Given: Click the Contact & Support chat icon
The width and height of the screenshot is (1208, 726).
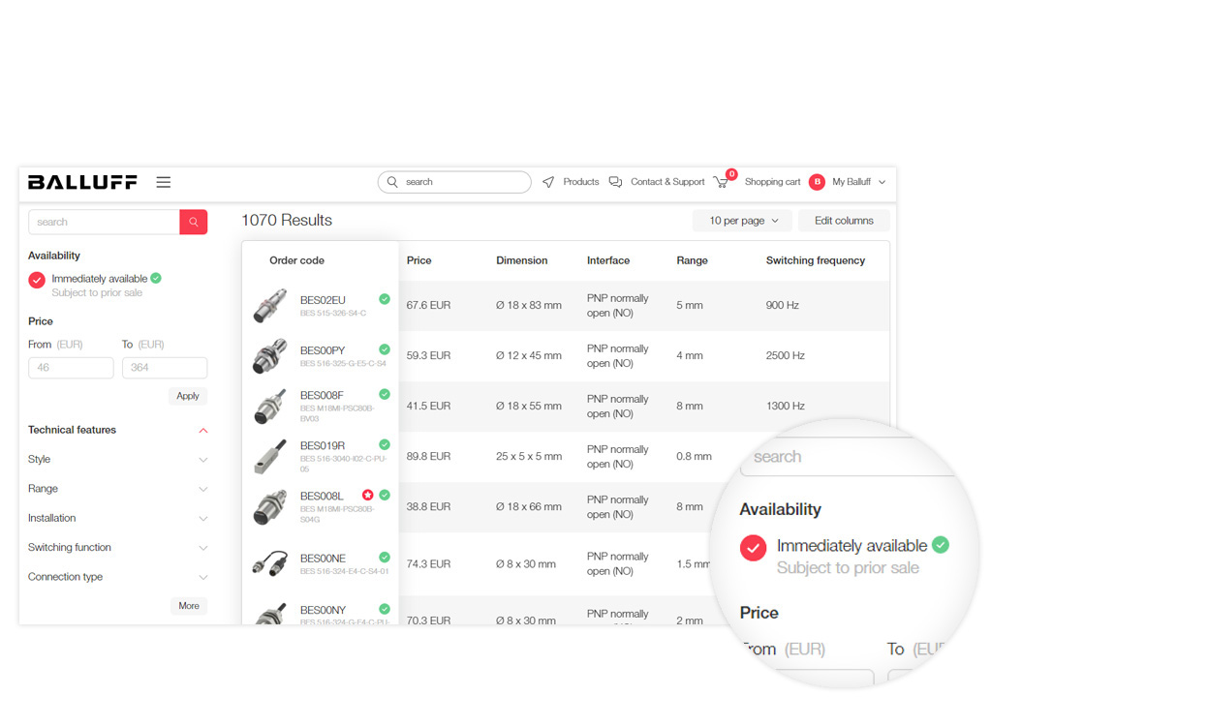Looking at the screenshot, I should coord(615,182).
